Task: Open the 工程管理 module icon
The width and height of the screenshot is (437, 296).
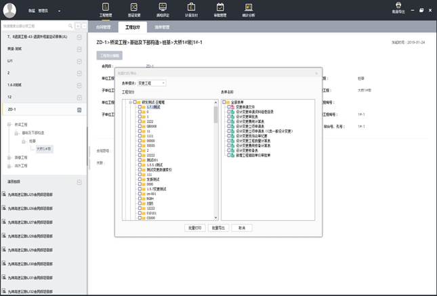Action: (x=106, y=7)
